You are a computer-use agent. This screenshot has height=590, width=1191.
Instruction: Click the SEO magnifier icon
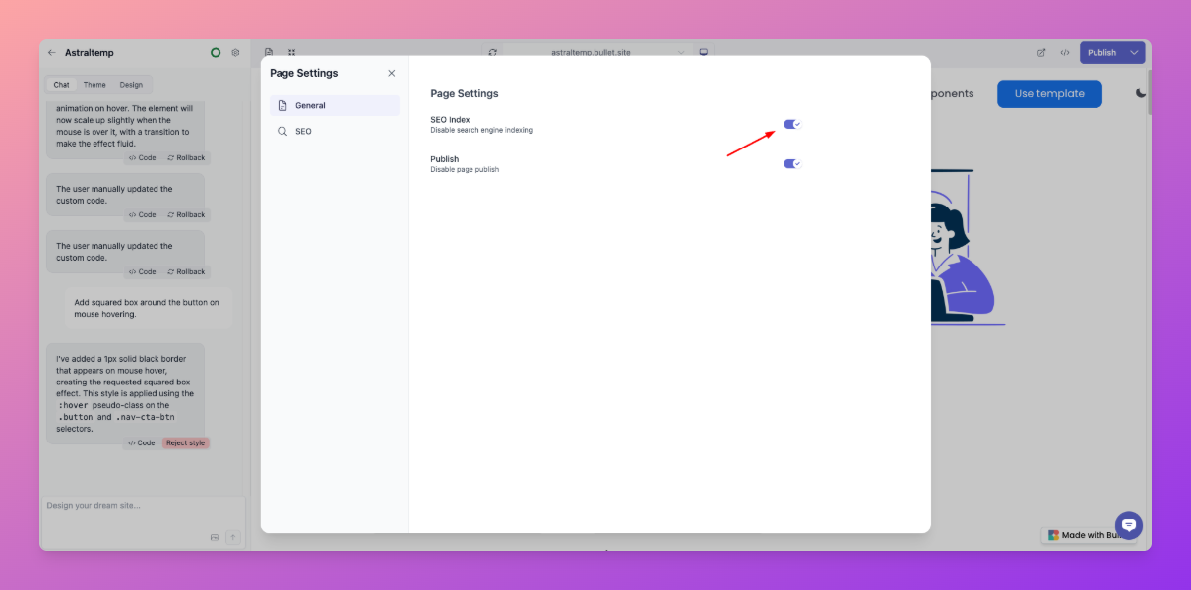click(x=282, y=131)
